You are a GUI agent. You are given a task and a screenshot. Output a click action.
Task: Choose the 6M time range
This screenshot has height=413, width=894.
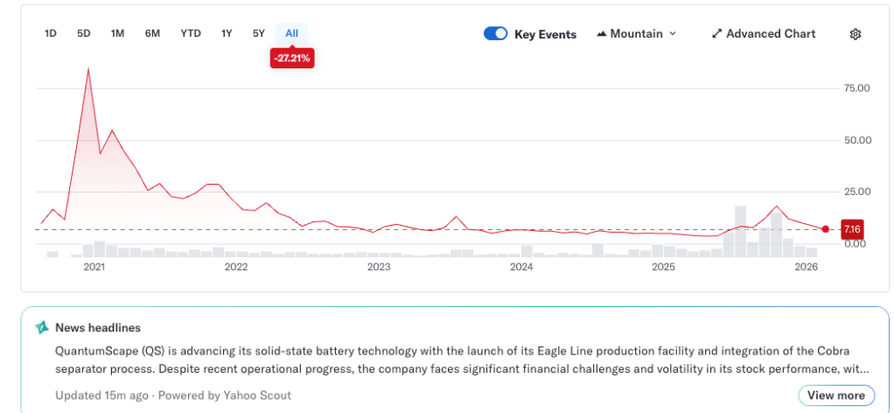pos(152,33)
